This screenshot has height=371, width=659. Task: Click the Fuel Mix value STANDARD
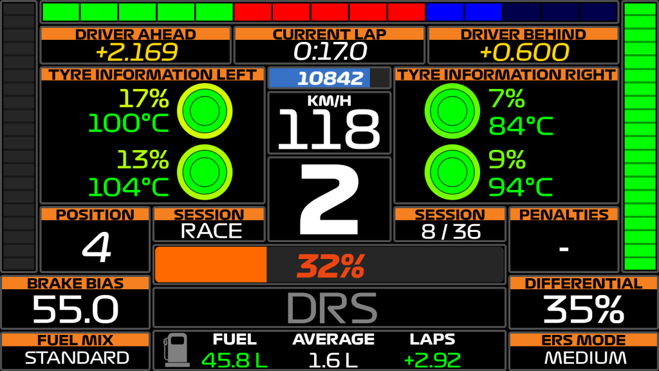(77, 357)
